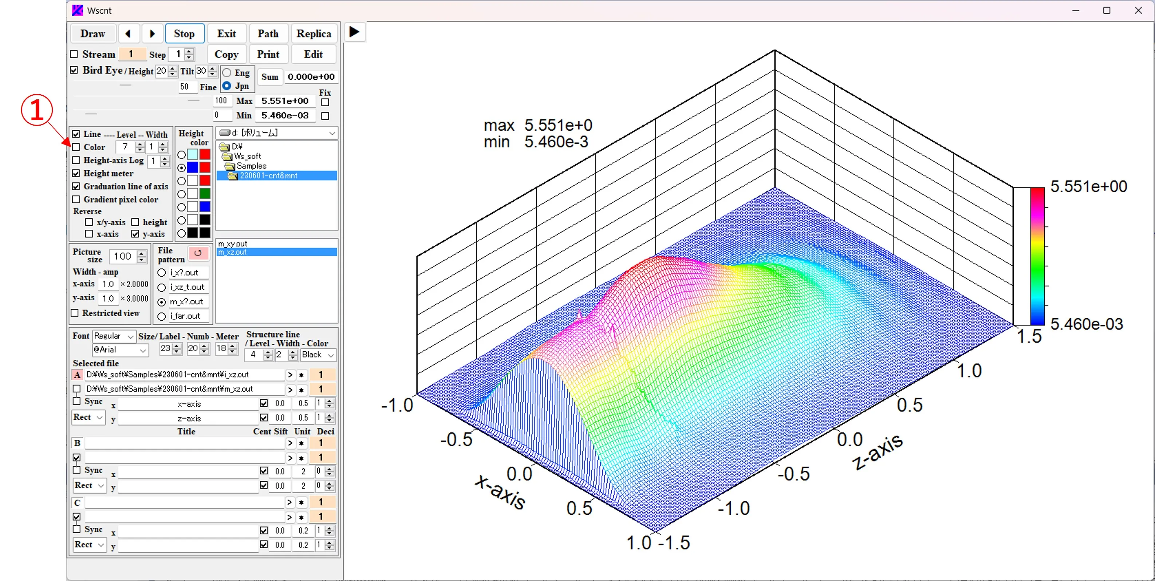Select the Eng language radio button
The image size is (1155, 581).
[x=227, y=73]
